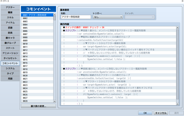This screenshot has width=184, height=116.
Task: Select the コモンイベント sidebar tab
Action: point(10,63)
